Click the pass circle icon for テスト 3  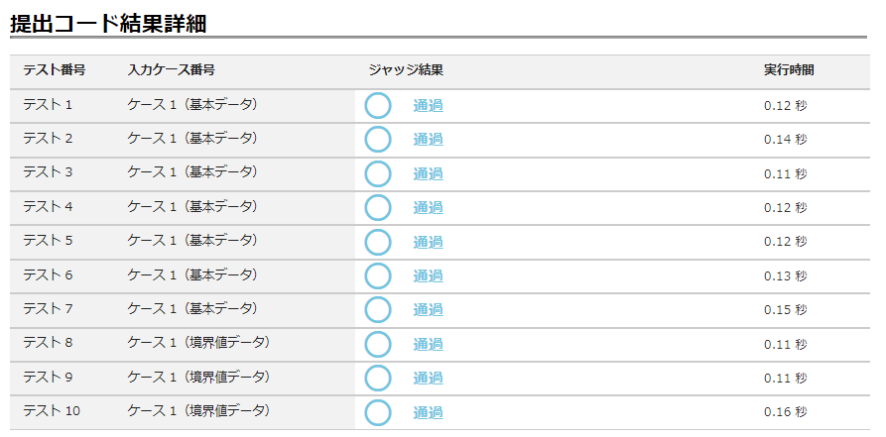point(378,174)
